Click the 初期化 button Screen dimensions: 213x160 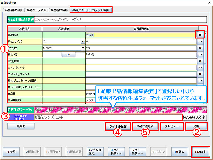[21, 126]
